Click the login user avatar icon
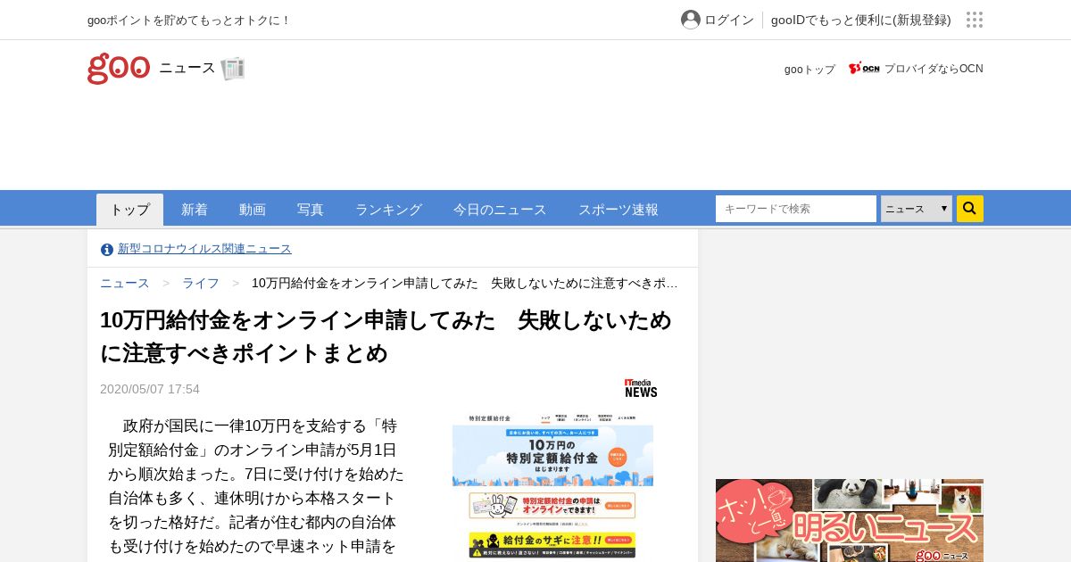This screenshot has width=1071, height=562. pyautogui.click(x=691, y=20)
